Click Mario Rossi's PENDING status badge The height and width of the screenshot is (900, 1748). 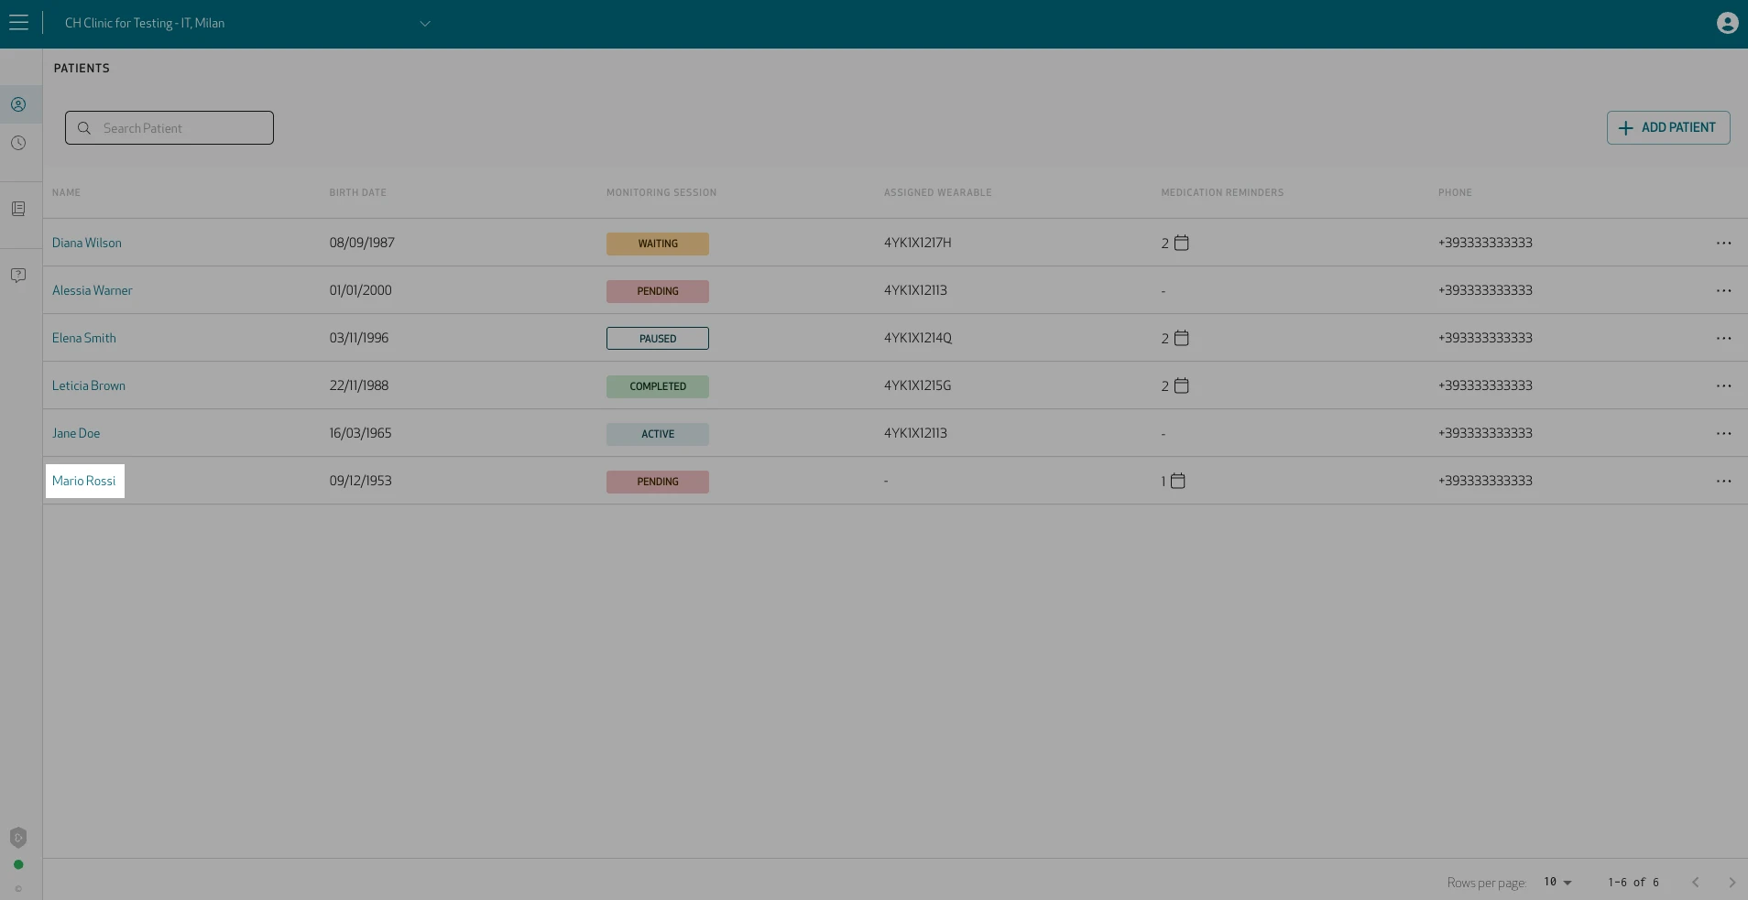click(658, 482)
